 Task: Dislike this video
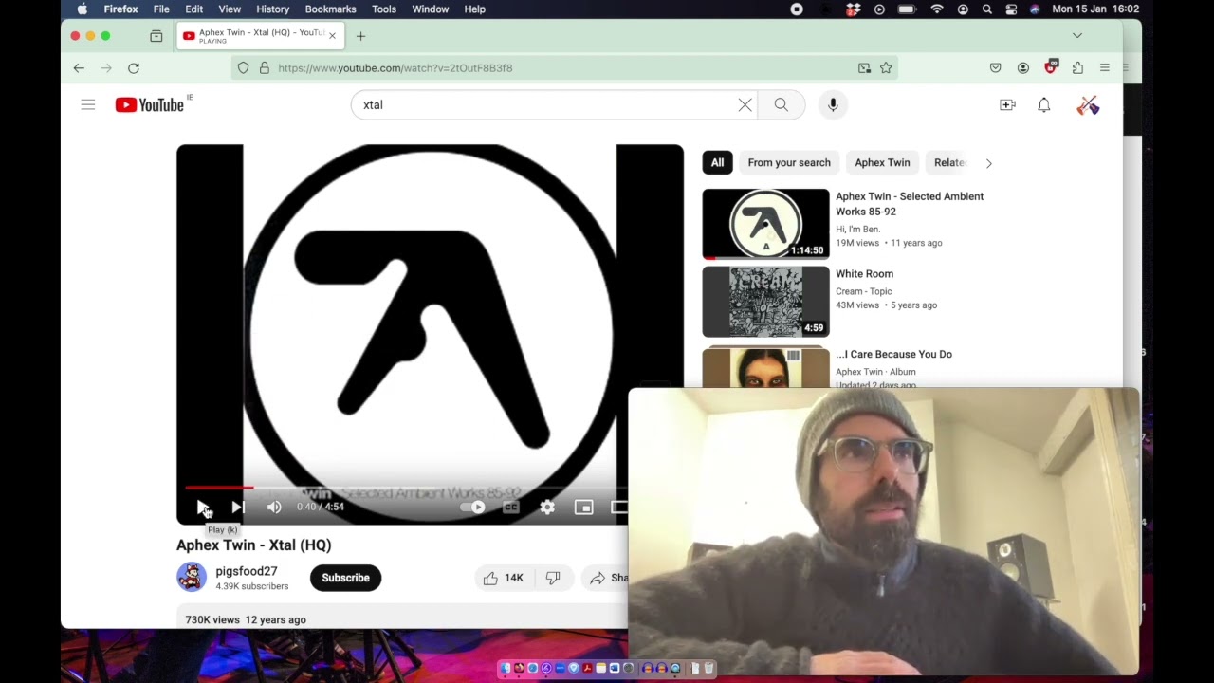(553, 578)
